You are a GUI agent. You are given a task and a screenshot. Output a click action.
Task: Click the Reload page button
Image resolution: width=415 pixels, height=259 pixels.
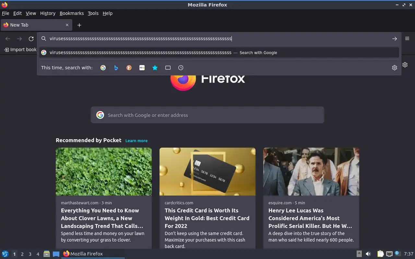tap(31, 39)
